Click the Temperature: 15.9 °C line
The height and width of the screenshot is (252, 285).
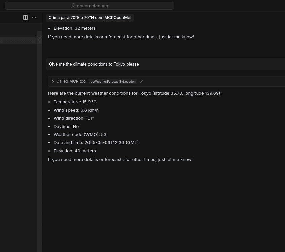(75, 102)
